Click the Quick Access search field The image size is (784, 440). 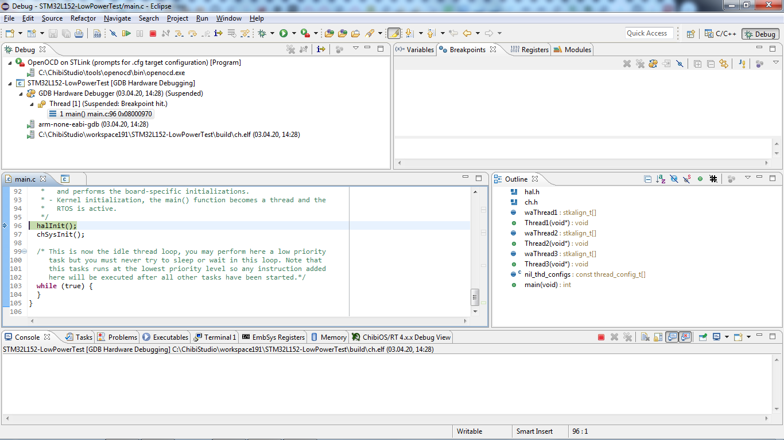click(649, 33)
